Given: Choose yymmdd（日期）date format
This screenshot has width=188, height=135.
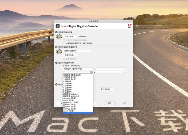Looking at the screenshot, I should [78, 104].
